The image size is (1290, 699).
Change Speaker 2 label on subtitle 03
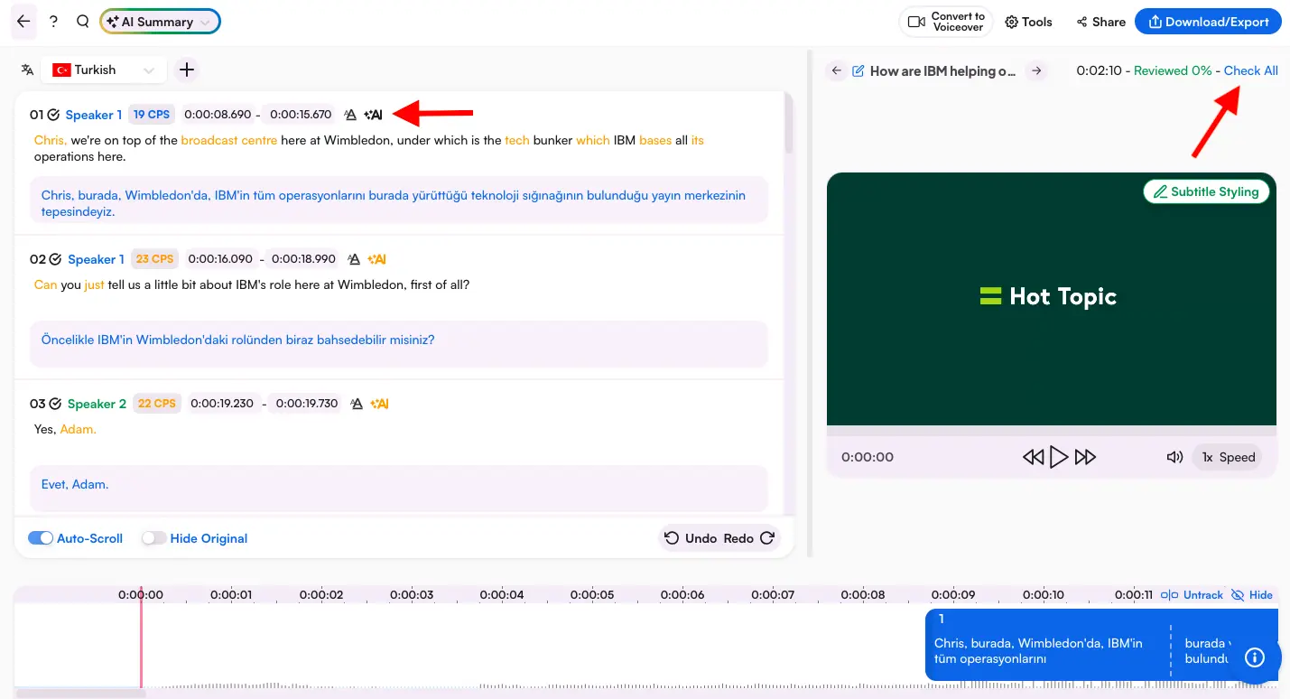(97, 404)
